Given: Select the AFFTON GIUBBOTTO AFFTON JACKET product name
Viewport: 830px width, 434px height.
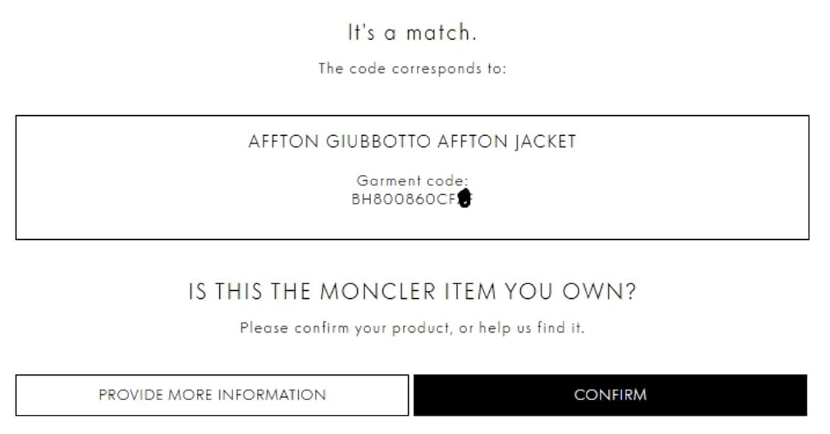Looking at the screenshot, I should 412,142.
